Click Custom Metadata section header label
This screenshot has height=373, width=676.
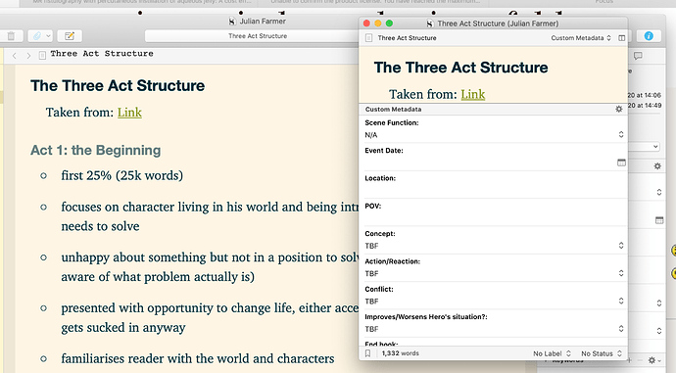[393, 110]
